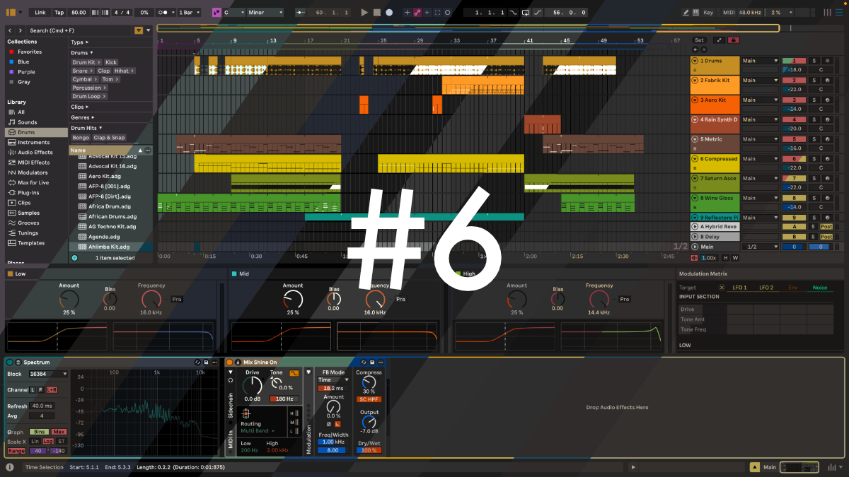This screenshot has width=849, height=477.
Task: Click the Set locator button
Action: pos(699,40)
